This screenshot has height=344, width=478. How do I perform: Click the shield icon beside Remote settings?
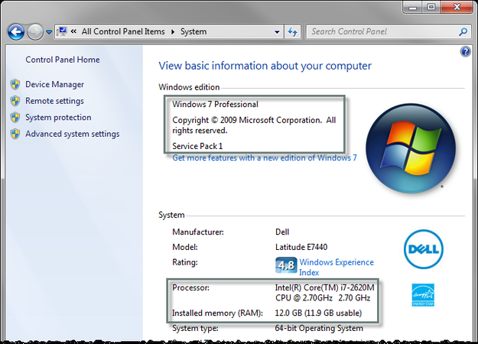pyautogui.click(x=15, y=101)
